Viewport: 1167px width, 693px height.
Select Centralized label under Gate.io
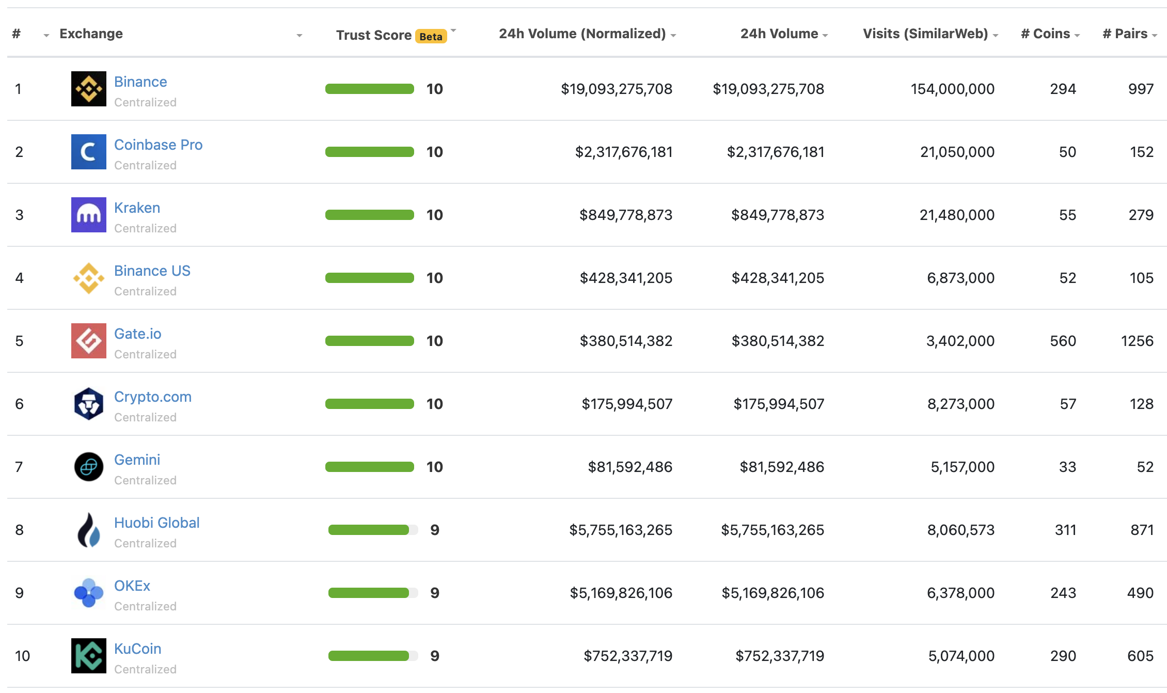[145, 354]
